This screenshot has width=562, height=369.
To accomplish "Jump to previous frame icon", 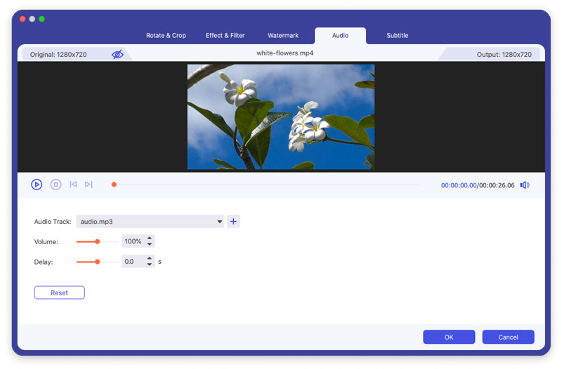I will [73, 184].
